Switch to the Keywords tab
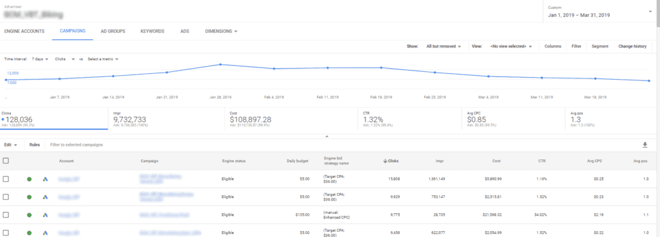660x237 pixels. pyautogui.click(x=152, y=31)
